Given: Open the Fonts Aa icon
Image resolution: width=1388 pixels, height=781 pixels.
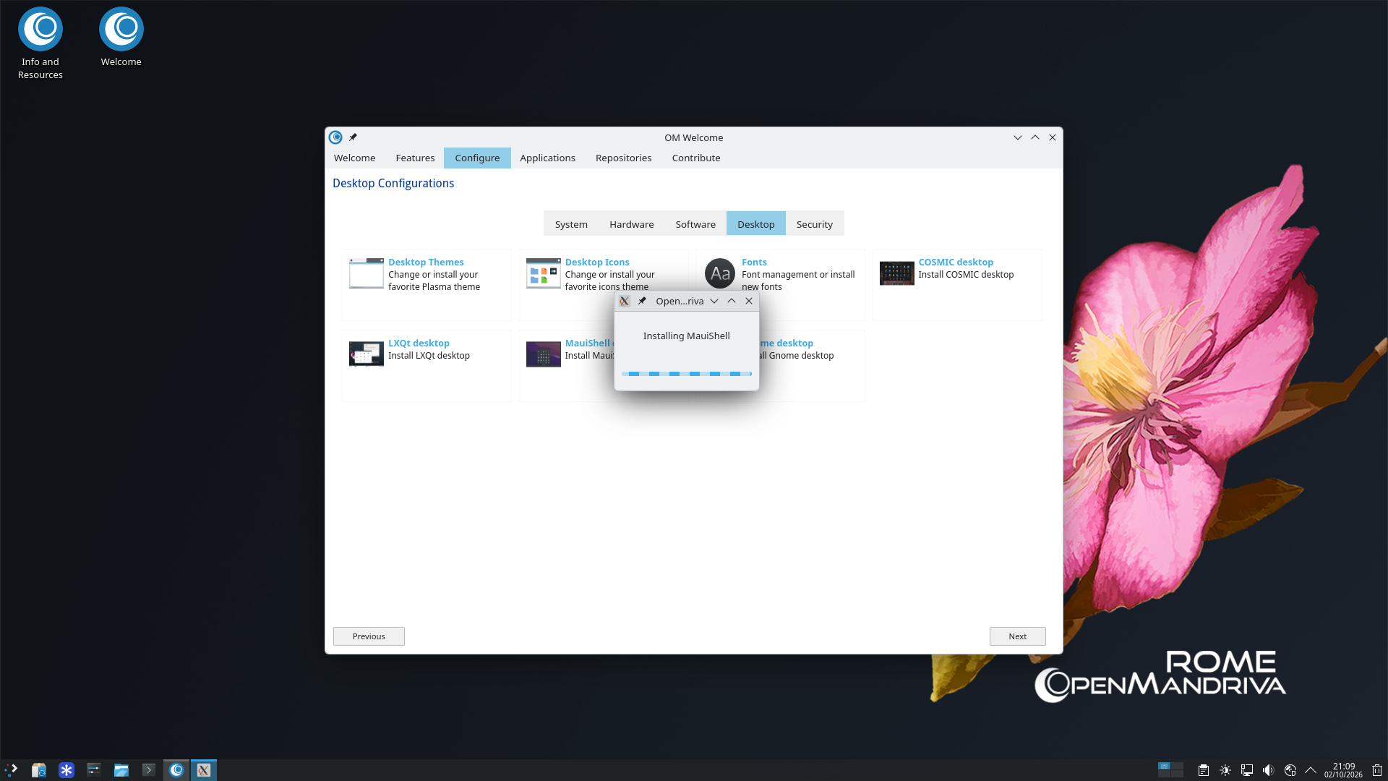Looking at the screenshot, I should click(x=719, y=273).
